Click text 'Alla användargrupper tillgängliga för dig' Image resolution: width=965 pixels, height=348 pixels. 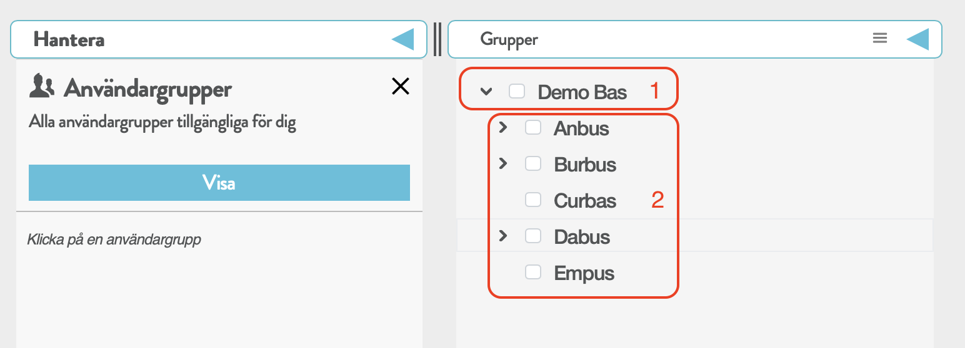(162, 123)
